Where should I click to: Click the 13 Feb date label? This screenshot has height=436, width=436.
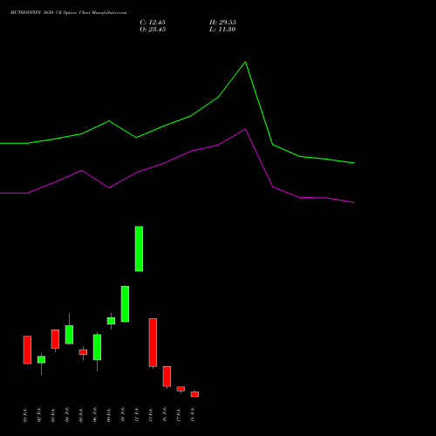click(151, 415)
